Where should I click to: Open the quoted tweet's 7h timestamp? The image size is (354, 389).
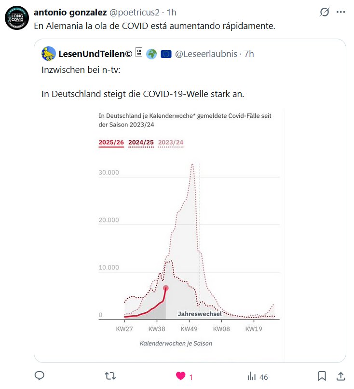(249, 54)
